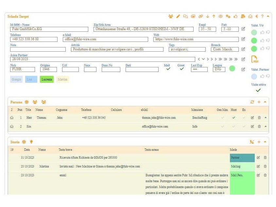Select the Lucrezia user tab
276x207 pixels.
point(47,79)
